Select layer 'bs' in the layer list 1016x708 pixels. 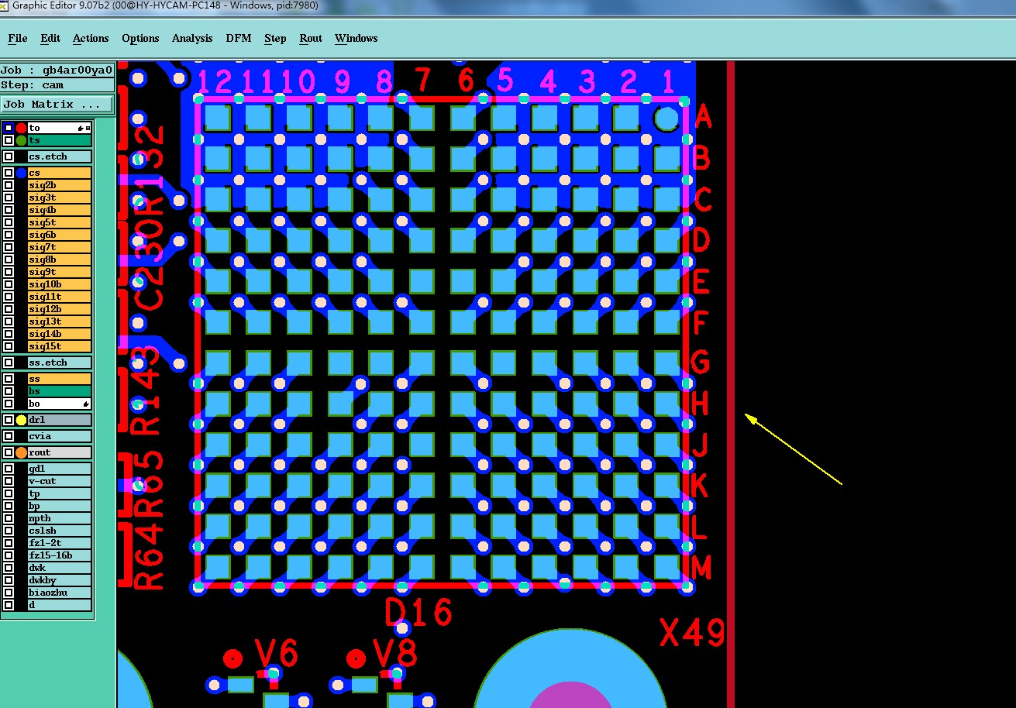60,391
